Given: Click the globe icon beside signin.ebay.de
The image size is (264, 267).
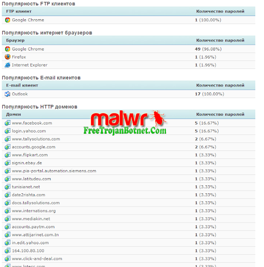Looking at the screenshot, I should (8, 163).
